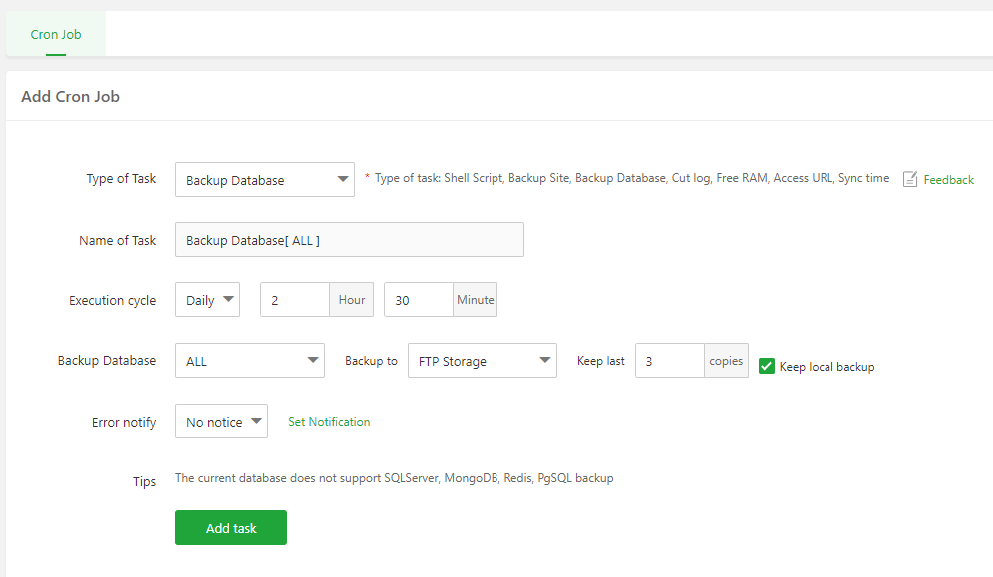
Task: Click the Hour value field
Action: click(x=295, y=300)
